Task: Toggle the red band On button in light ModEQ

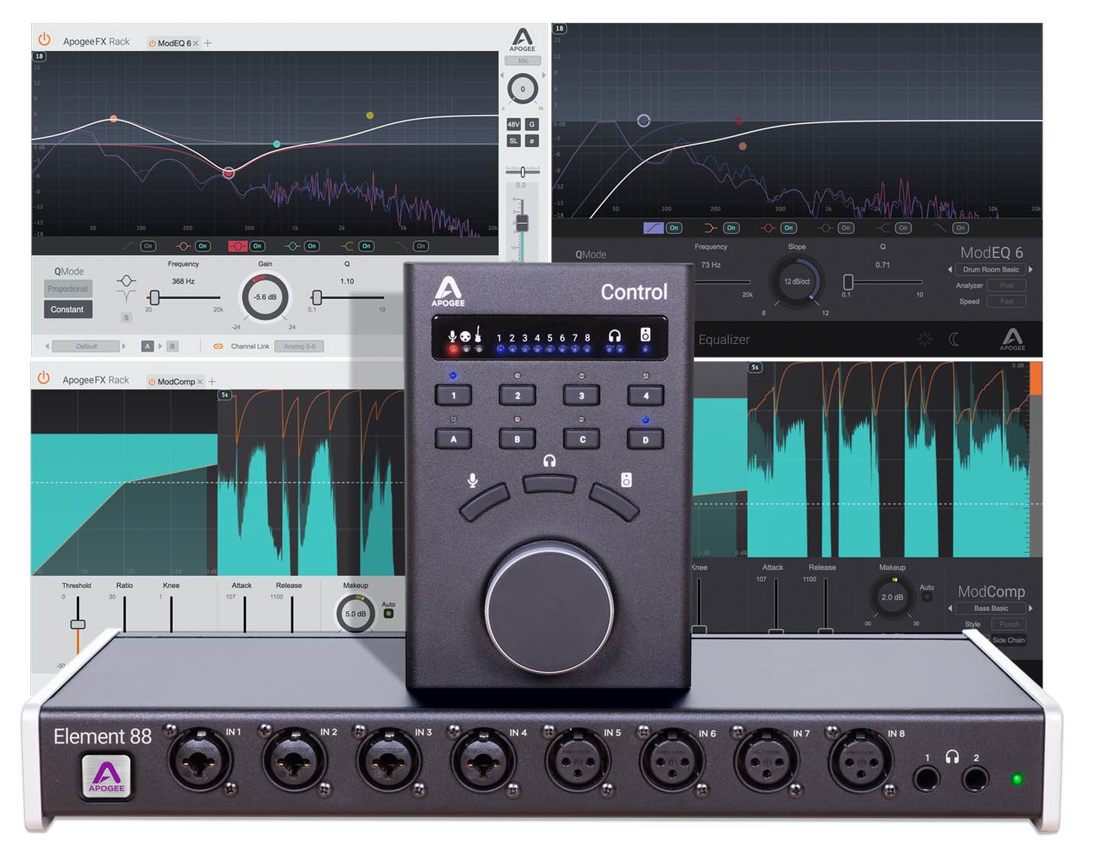Action: [x=257, y=246]
